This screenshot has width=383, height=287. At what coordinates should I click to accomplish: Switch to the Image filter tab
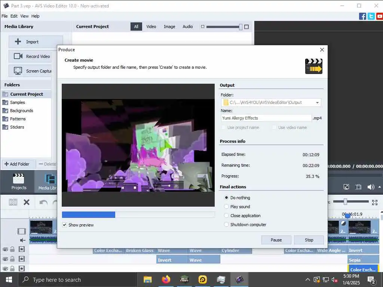(169, 27)
